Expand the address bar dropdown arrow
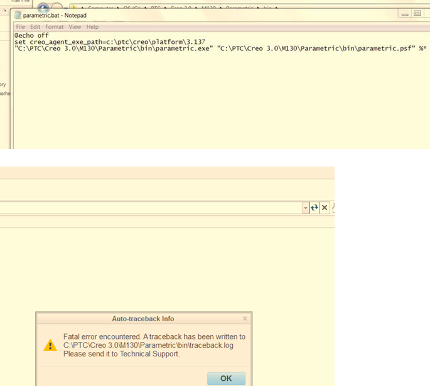 [306, 207]
